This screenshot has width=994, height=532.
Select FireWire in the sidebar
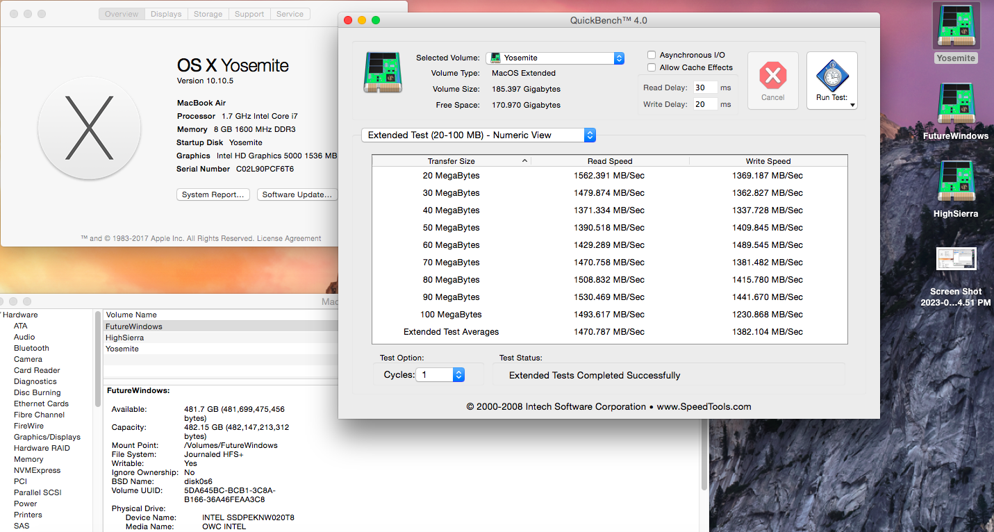click(x=28, y=426)
